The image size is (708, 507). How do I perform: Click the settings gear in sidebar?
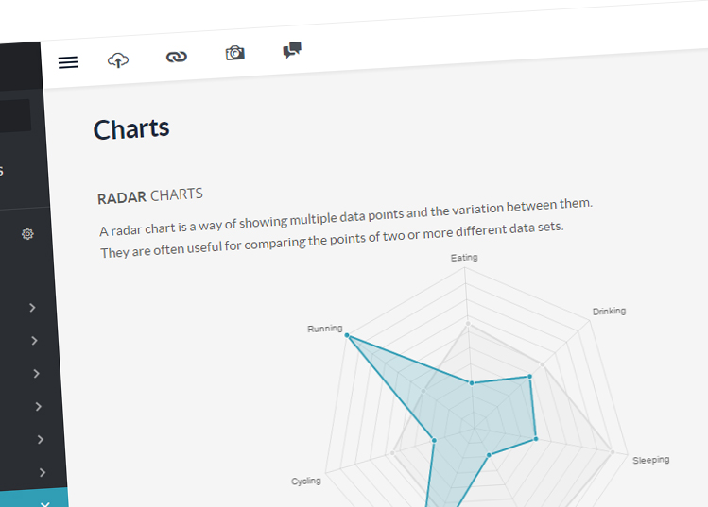pyautogui.click(x=27, y=234)
